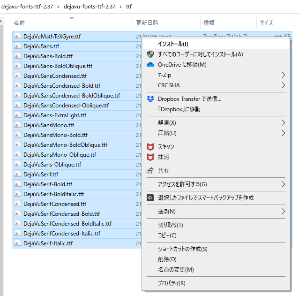Click the McAfee icon beside スキャン
The image size is (299, 296).
150,147
